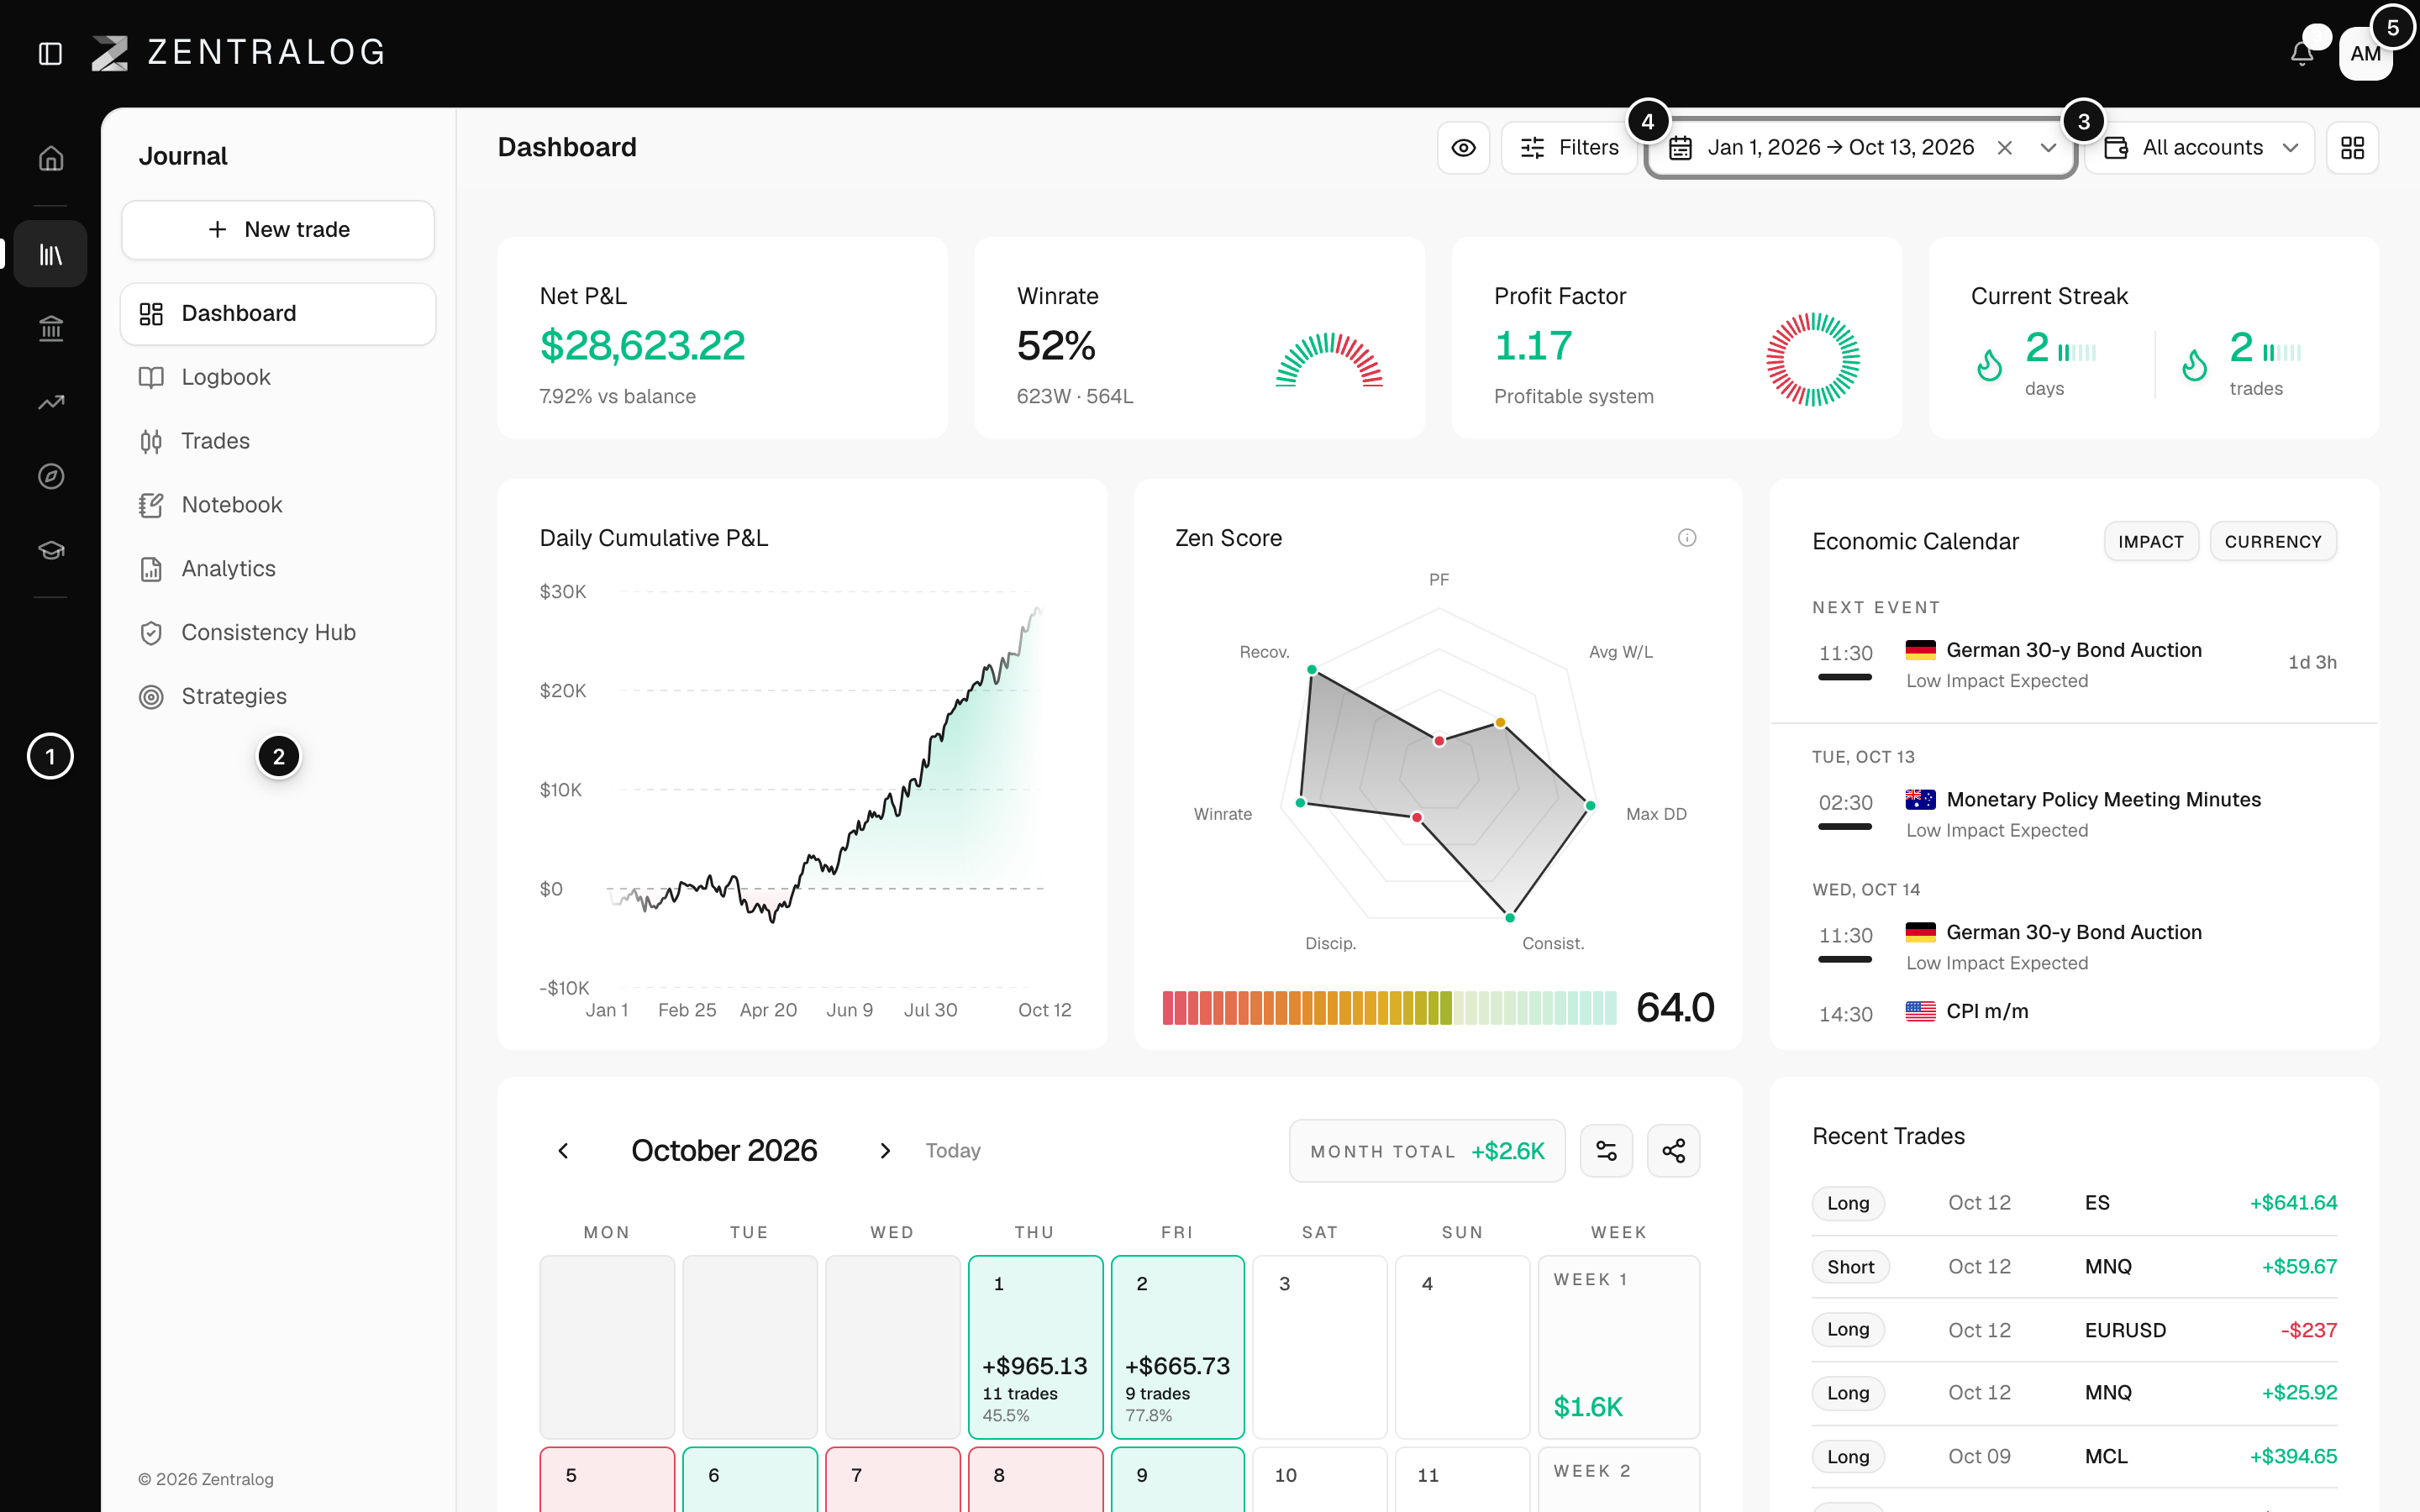This screenshot has width=2420, height=1512.
Task: Click the New trade button
Action: [278, 230]
